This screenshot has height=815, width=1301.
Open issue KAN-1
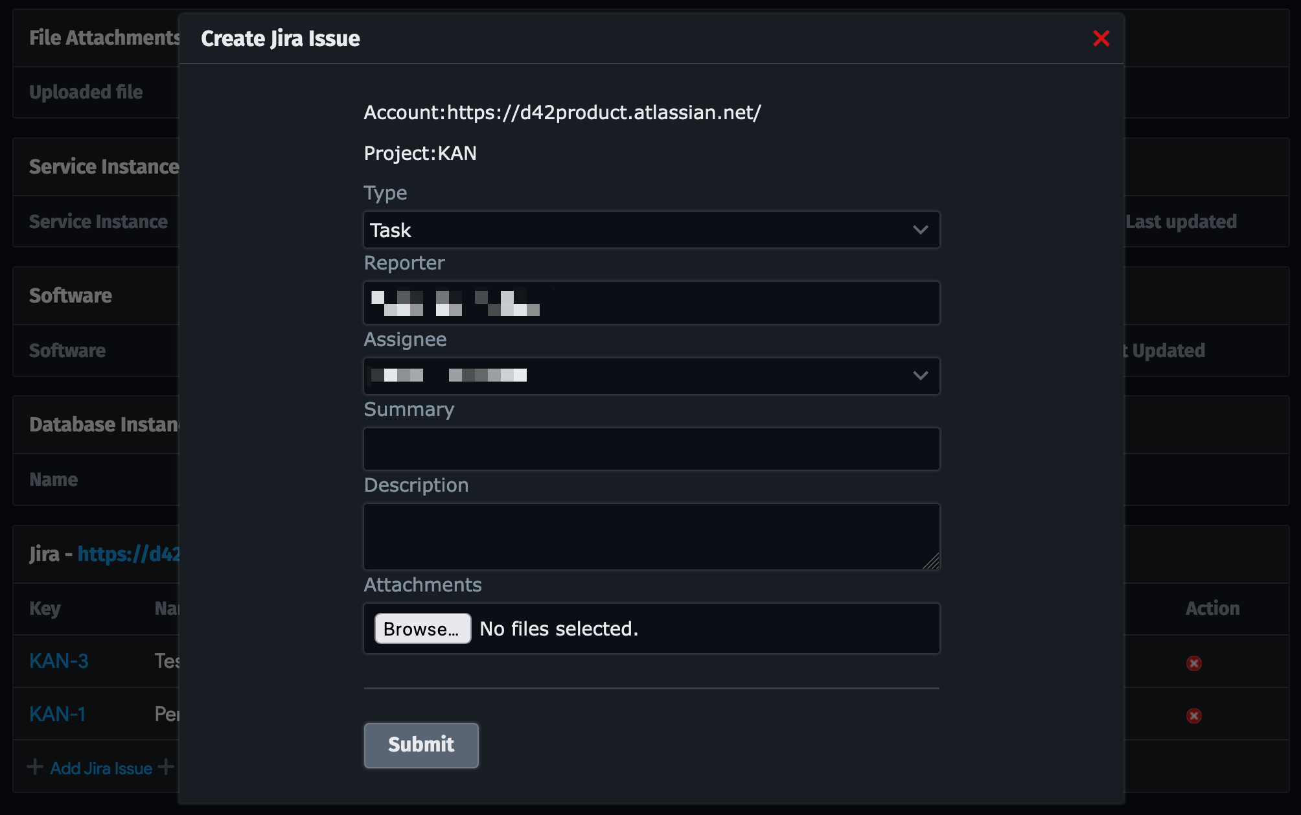pyautogui.click(x=56, y=713)
